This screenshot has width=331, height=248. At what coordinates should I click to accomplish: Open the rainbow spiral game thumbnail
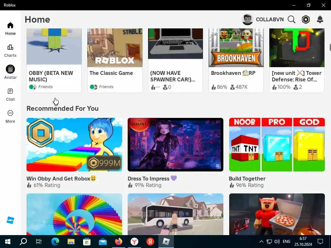pyautogui.click(x=74, y=214)
